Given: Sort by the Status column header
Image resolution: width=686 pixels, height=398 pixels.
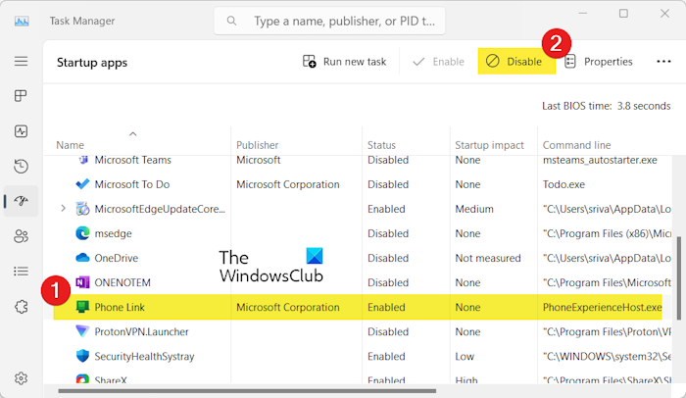Looking at the screenshot, I should tap(381, 145).
